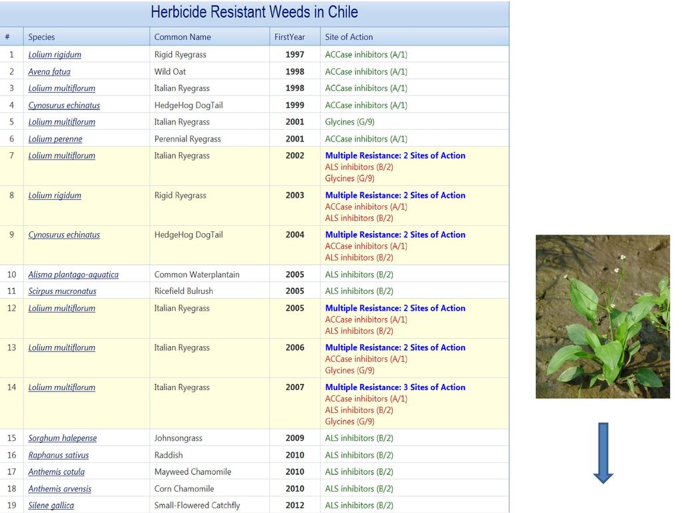
Task: Click the FirstYear column header
Action: click(295, 37)
